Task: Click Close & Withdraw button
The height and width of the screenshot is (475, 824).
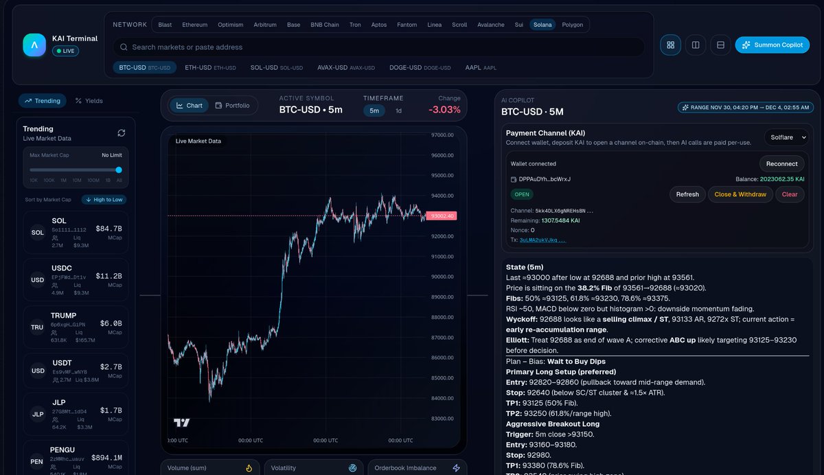Action: (740, 194)
